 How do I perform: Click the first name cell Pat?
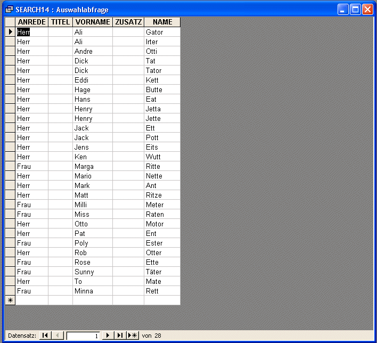[93, 233]
